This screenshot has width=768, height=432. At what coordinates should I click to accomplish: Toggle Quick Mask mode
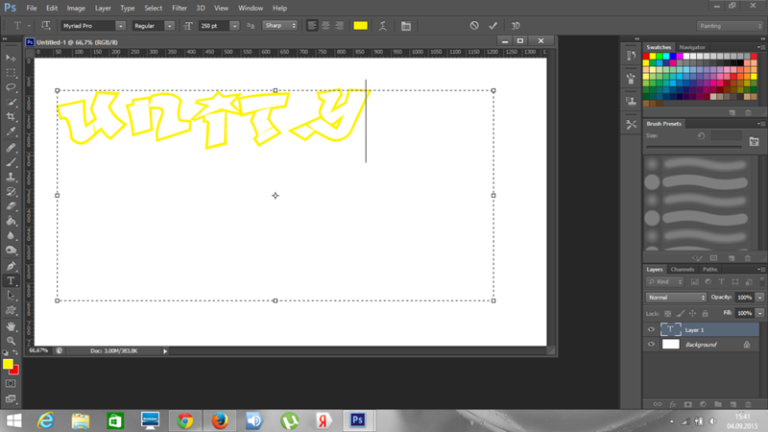click(x=11, y=383)
